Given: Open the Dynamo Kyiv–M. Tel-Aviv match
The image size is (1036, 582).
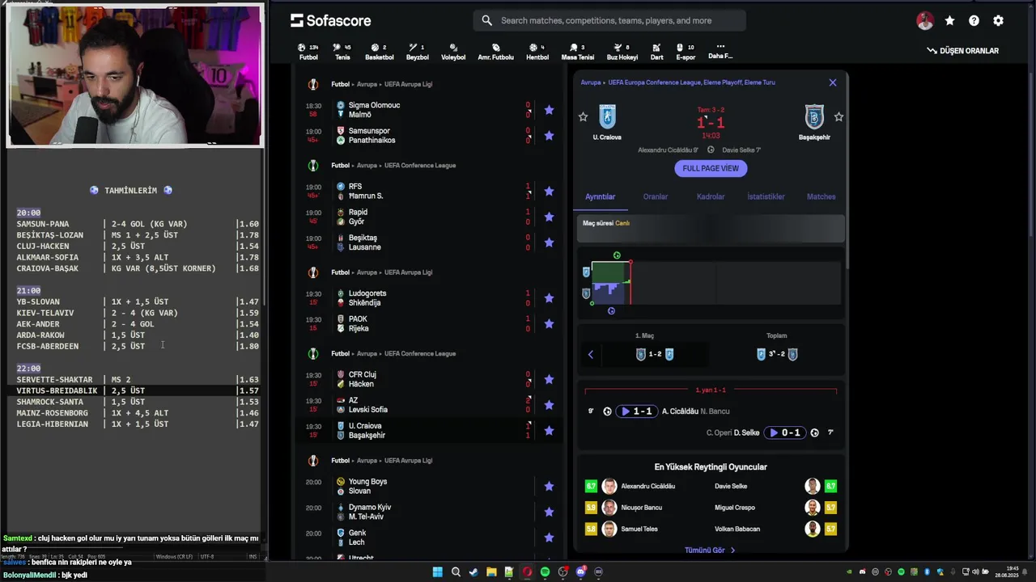Looking at the screenshot, I should [x=429, y=512].
